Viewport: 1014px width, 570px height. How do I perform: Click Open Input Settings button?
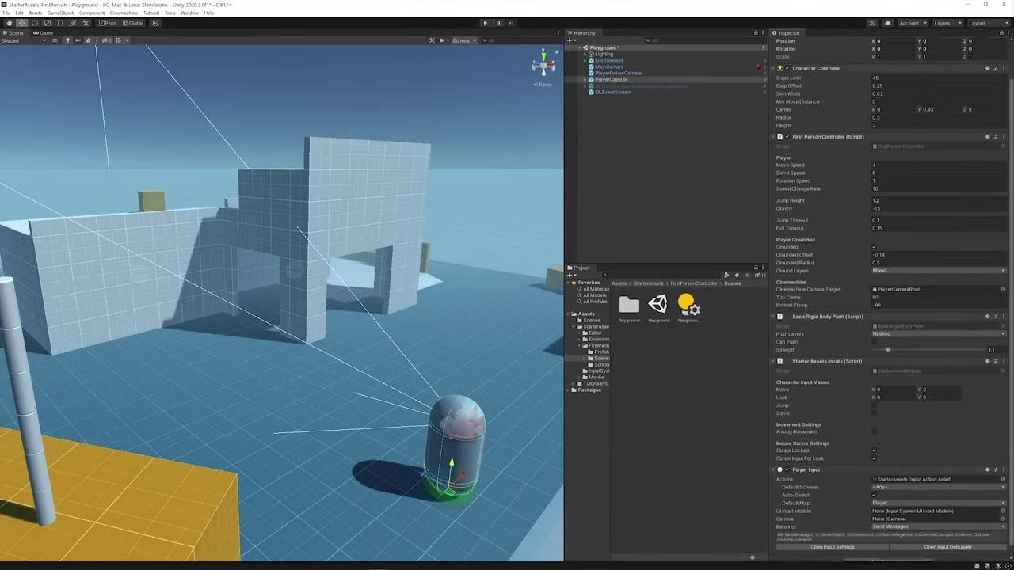[x=833, y=547]
